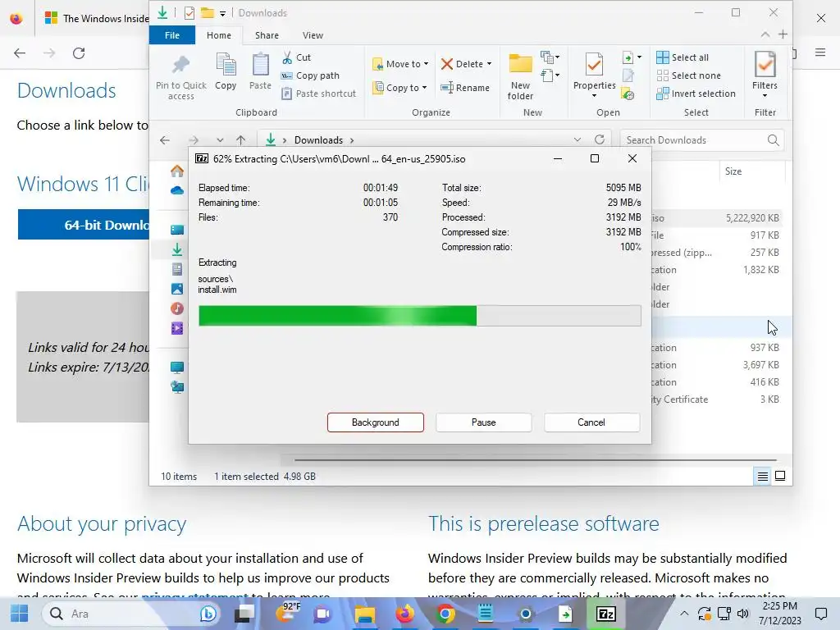Cancel the 7-Zip extraction
This screenshot has height=630, width=840.
(x=591, y=422)
